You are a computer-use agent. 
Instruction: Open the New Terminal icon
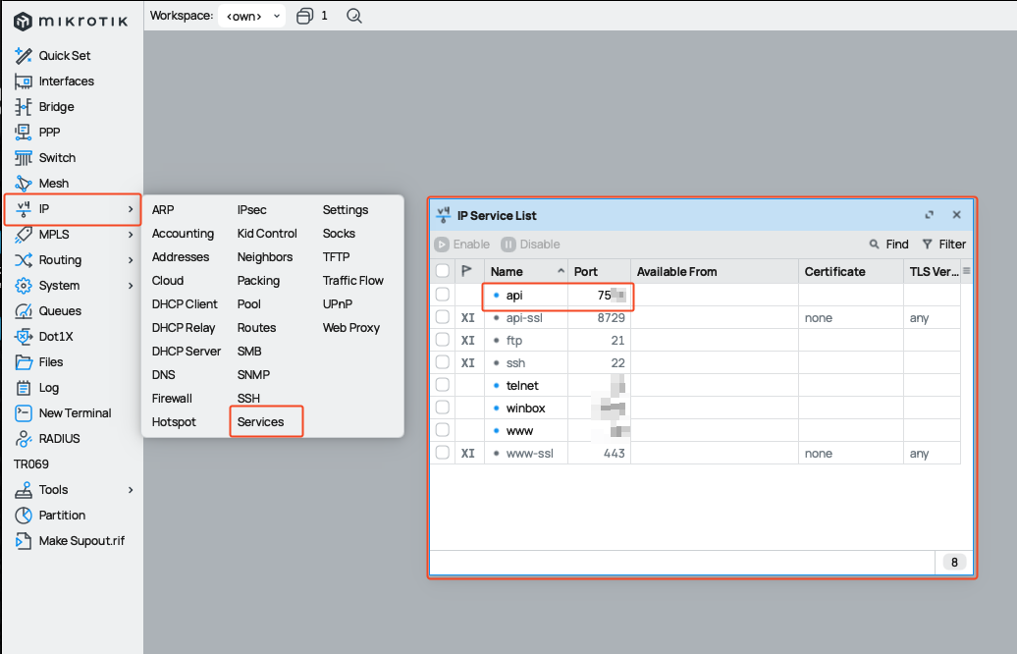24,413
